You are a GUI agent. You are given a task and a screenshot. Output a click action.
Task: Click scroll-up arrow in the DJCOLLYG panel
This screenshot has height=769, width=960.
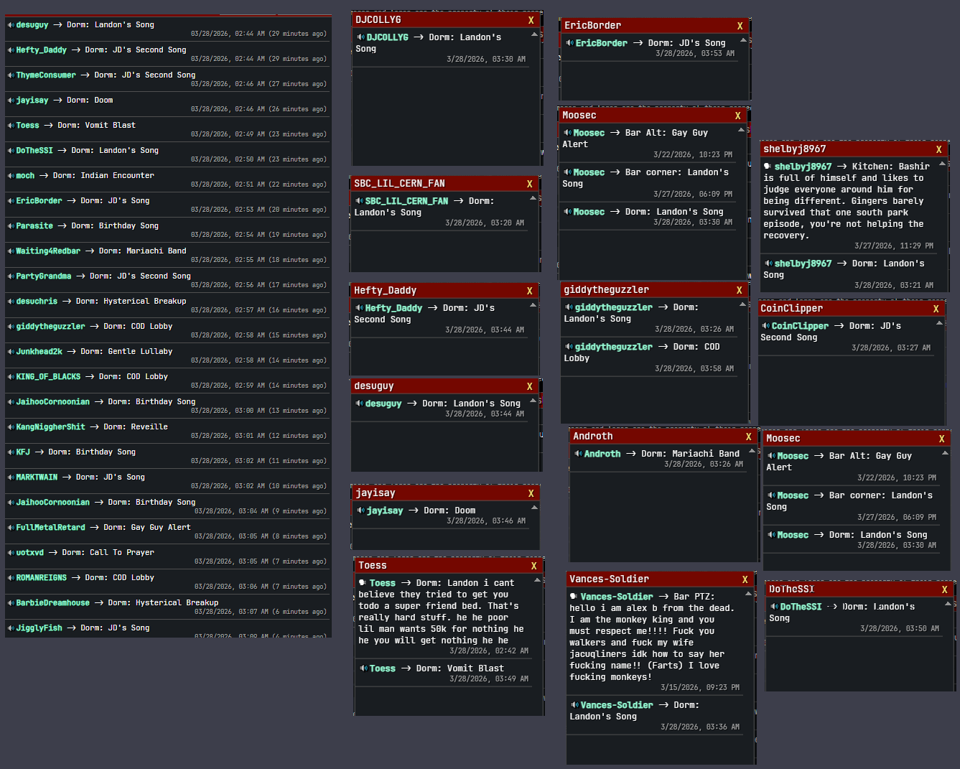coord(534,34)
